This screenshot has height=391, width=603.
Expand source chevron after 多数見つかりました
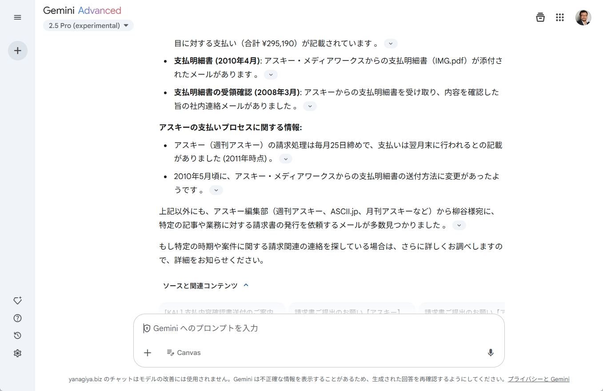pos(459,225)
